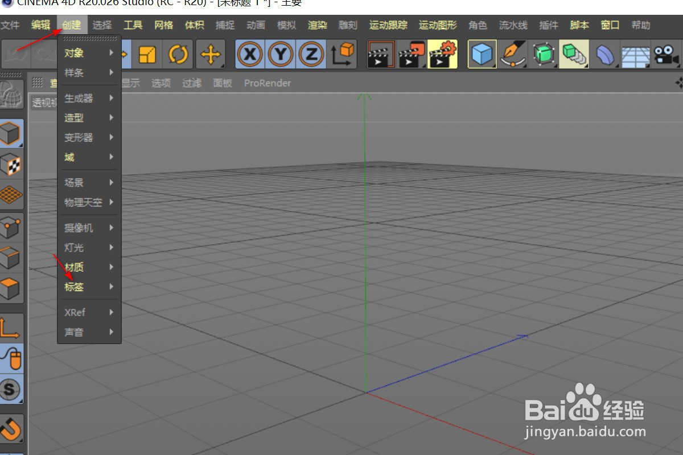This screenshot has height=455, width=683.
Task: Open the 脚本 menu
Action: (x=579, y=25)
